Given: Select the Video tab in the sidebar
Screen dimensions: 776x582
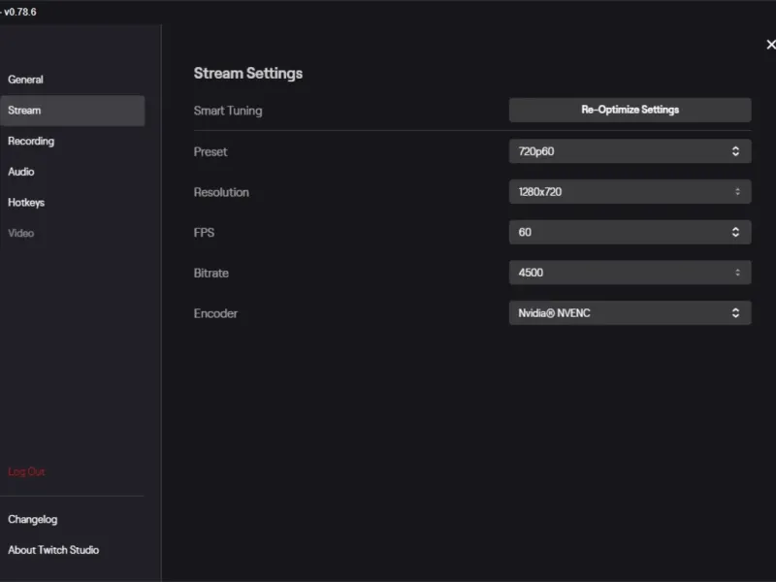Looking at the screenshot, I should [x=21, y=234].
